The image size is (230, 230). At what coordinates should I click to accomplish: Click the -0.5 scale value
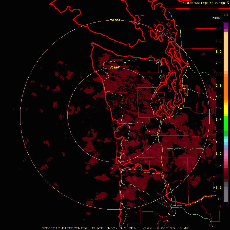(x=217, y=176)
